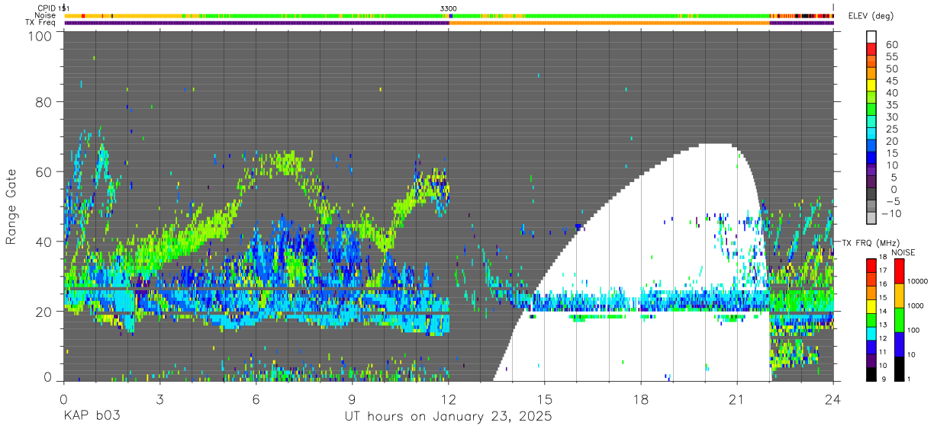Click the '13' value on the TX FRQ scale
This screenshot has height=432, width=937.
coord(884,325)
